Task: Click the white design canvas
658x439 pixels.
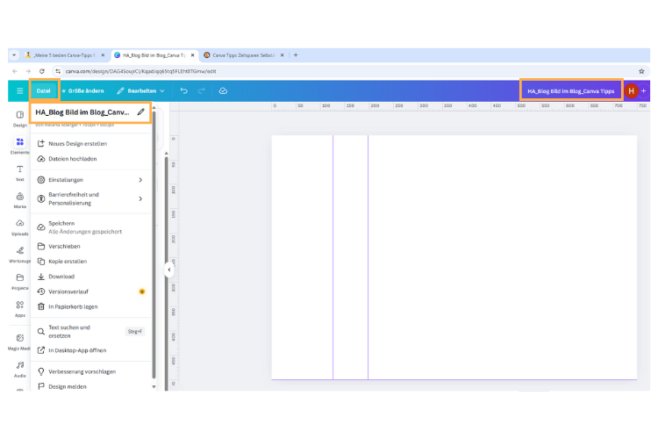Action: (454, 257)
